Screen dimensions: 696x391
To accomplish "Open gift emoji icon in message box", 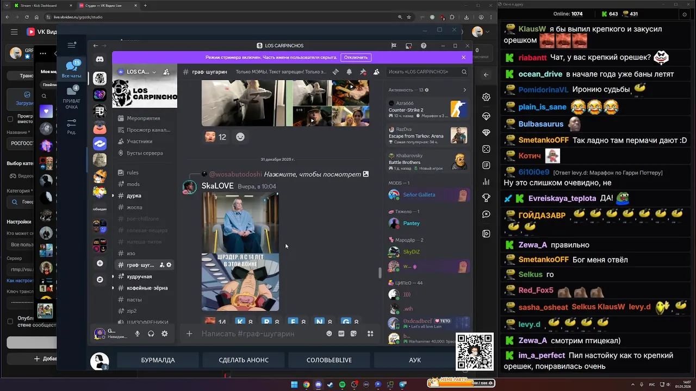I will [329, 333].
